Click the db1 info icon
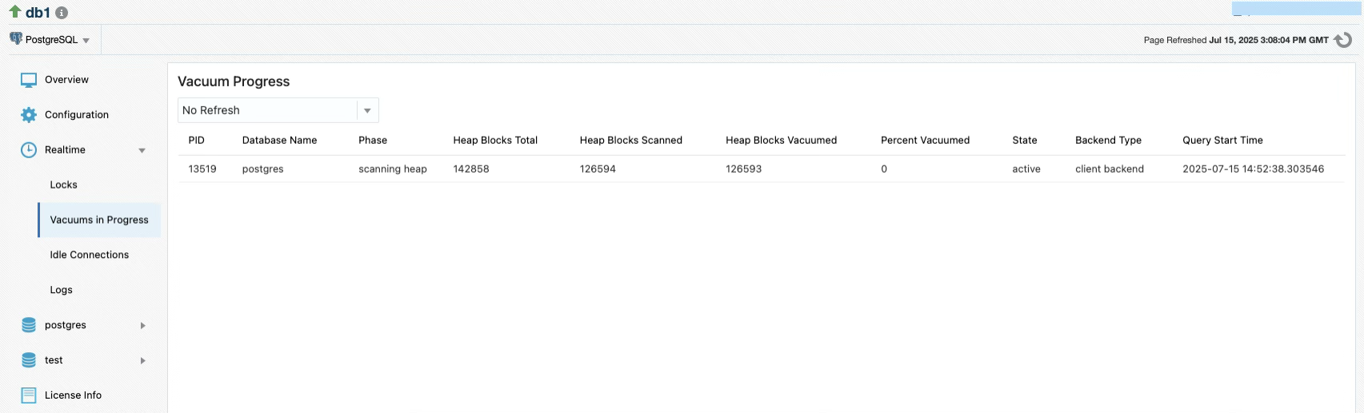This screenshot has width=1364, height=413. click(x=62, y=13)
